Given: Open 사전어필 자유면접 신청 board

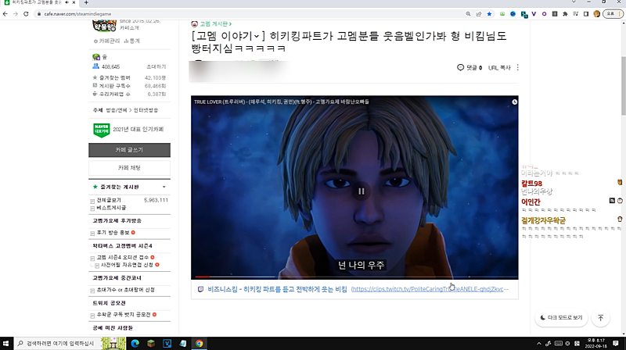Looking at the screenshot, I should [127, 265].
